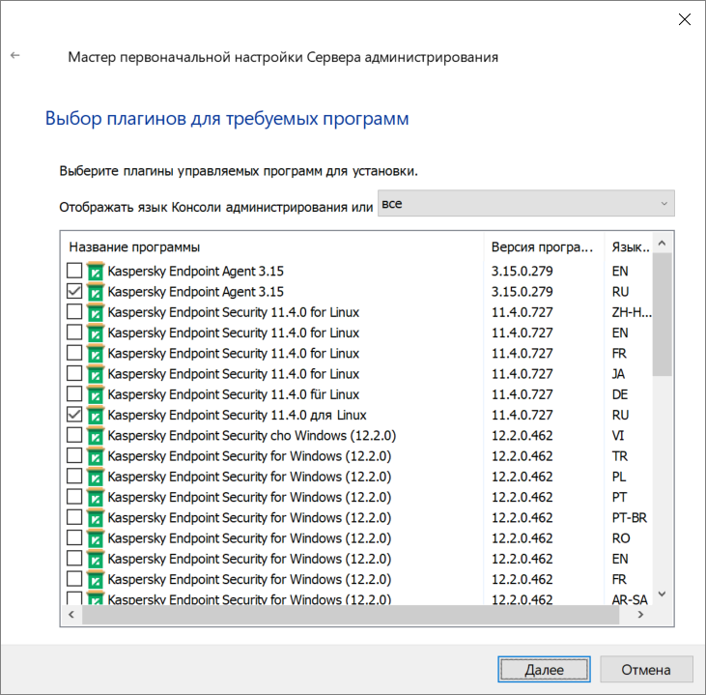Click the icon of the 'cho Windows' VI row

click(x=96, y=436)
